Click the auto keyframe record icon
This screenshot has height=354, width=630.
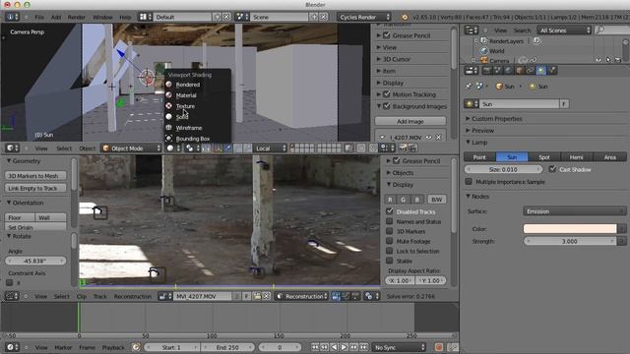[x=439, y=347]
